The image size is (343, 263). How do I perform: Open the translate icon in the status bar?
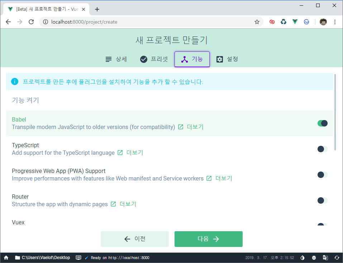[325, 257]
